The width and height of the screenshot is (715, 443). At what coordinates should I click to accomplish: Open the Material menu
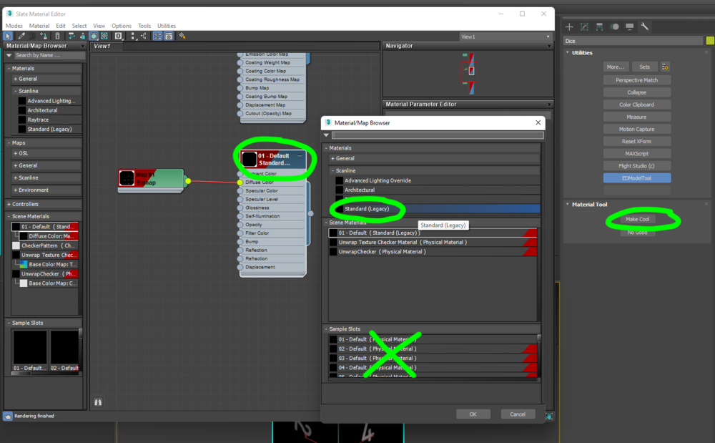(39, 26)
